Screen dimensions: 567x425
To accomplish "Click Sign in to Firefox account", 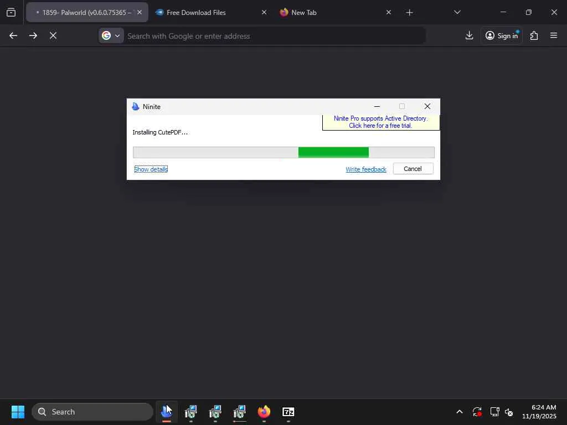I will [x=502, y=35].
